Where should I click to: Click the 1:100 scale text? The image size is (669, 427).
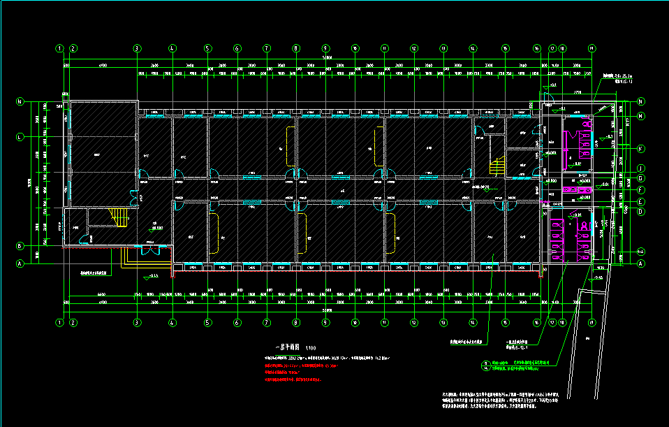tap(311, 347)
